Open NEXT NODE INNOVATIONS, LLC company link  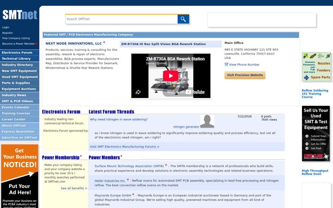tap(74, 43)
